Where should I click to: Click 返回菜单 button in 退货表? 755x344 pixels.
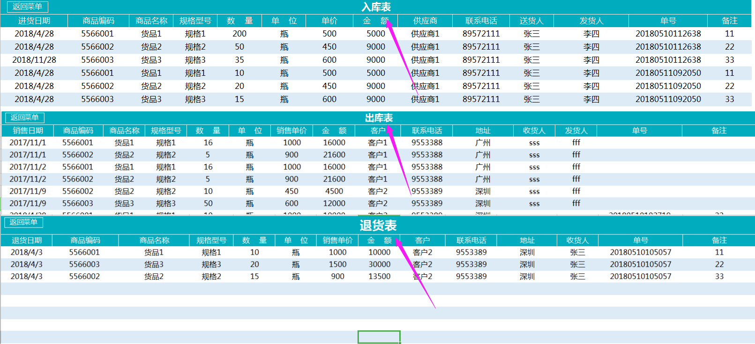click(x=23, y=222)
